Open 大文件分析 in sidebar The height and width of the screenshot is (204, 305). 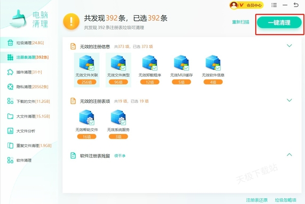[x=29, y=131]
